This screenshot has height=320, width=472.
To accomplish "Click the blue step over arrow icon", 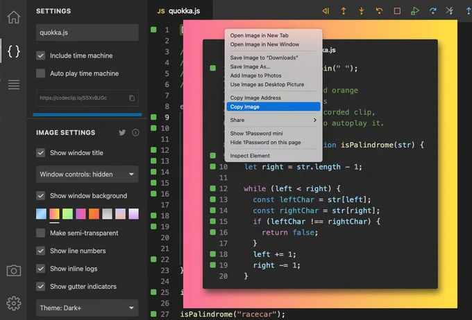I will coord(433,11).
